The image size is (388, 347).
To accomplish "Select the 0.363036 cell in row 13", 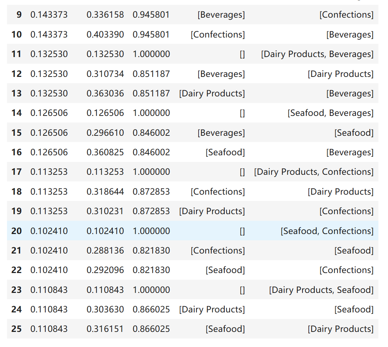I will [x=105, y=93].
